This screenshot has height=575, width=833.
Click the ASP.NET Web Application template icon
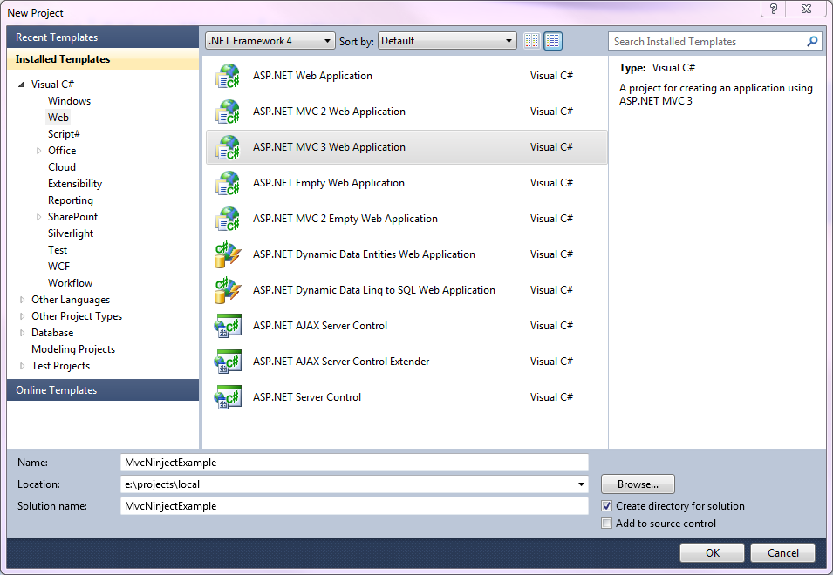coord(228,76)
